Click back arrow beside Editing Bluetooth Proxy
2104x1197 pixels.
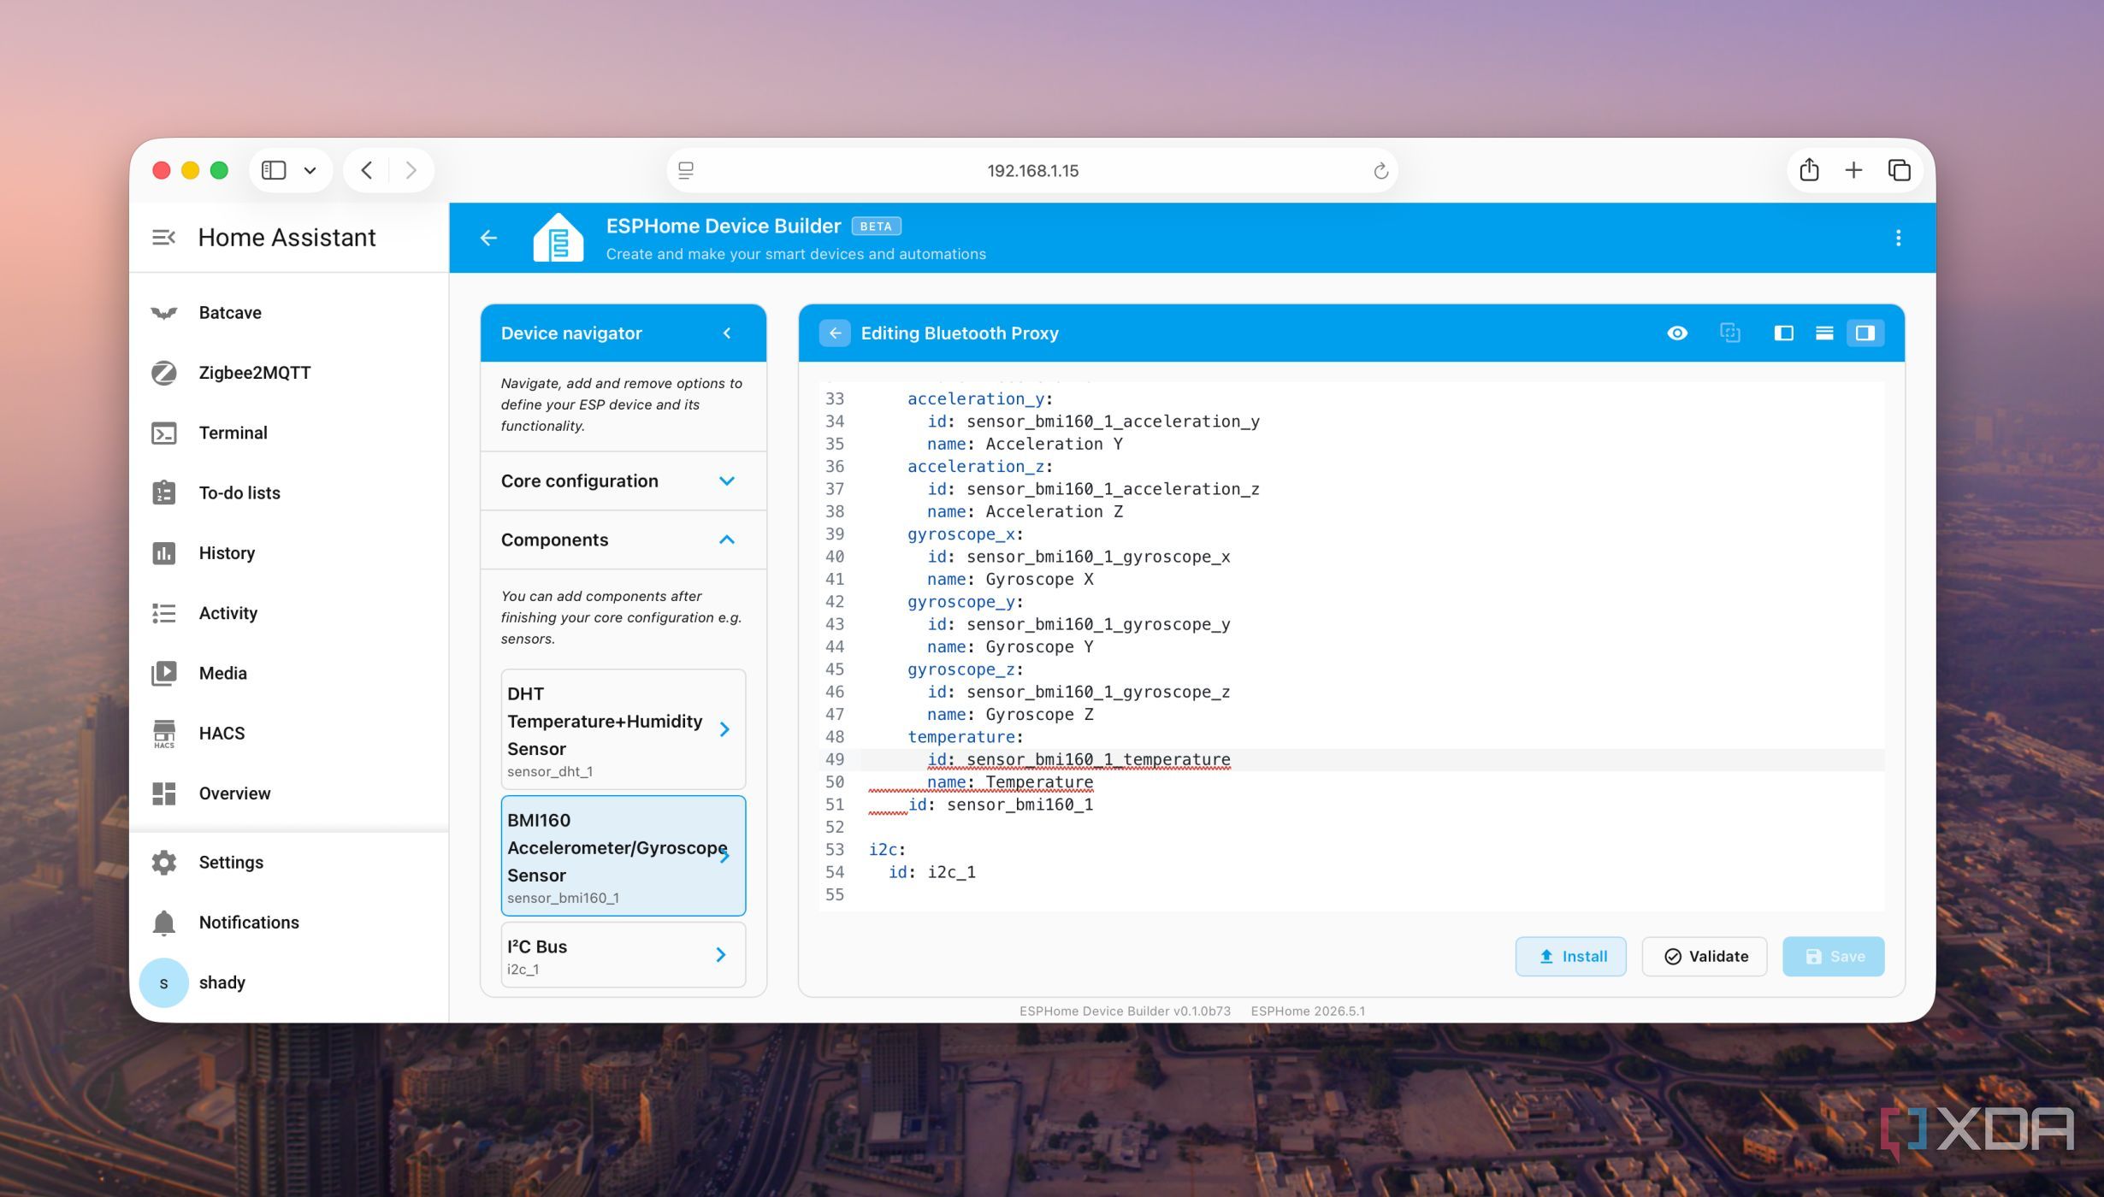click(835, 333)
